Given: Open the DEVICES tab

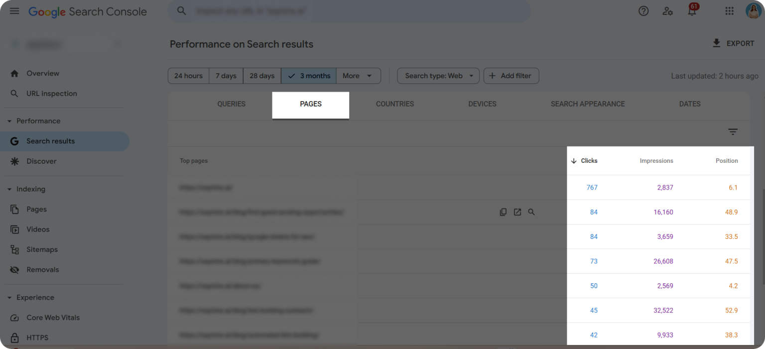Looking at the screenshot, I should (482, 104).
